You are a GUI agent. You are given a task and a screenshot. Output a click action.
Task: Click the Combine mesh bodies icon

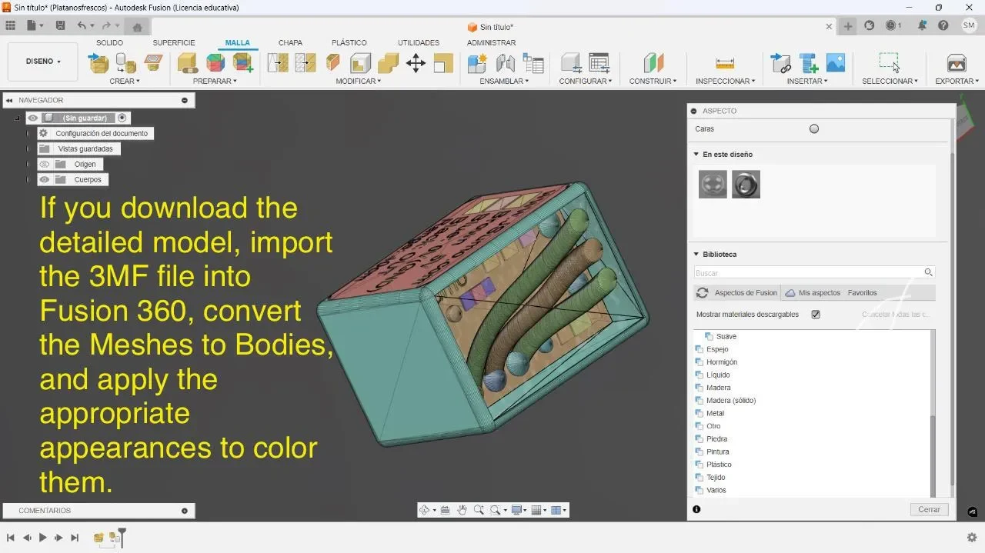tap(388, 63)
